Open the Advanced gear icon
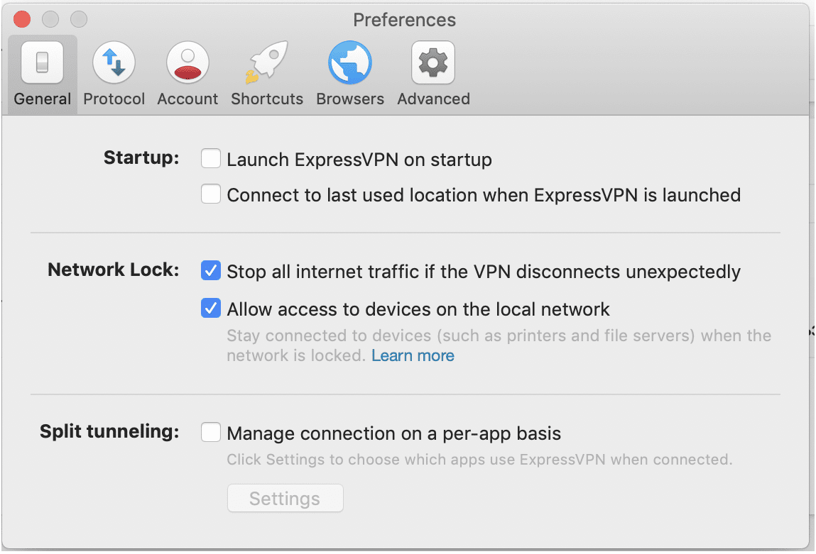The width and height of the screenshot is (816, 554). pyautogui.click(x=433, y=63)
